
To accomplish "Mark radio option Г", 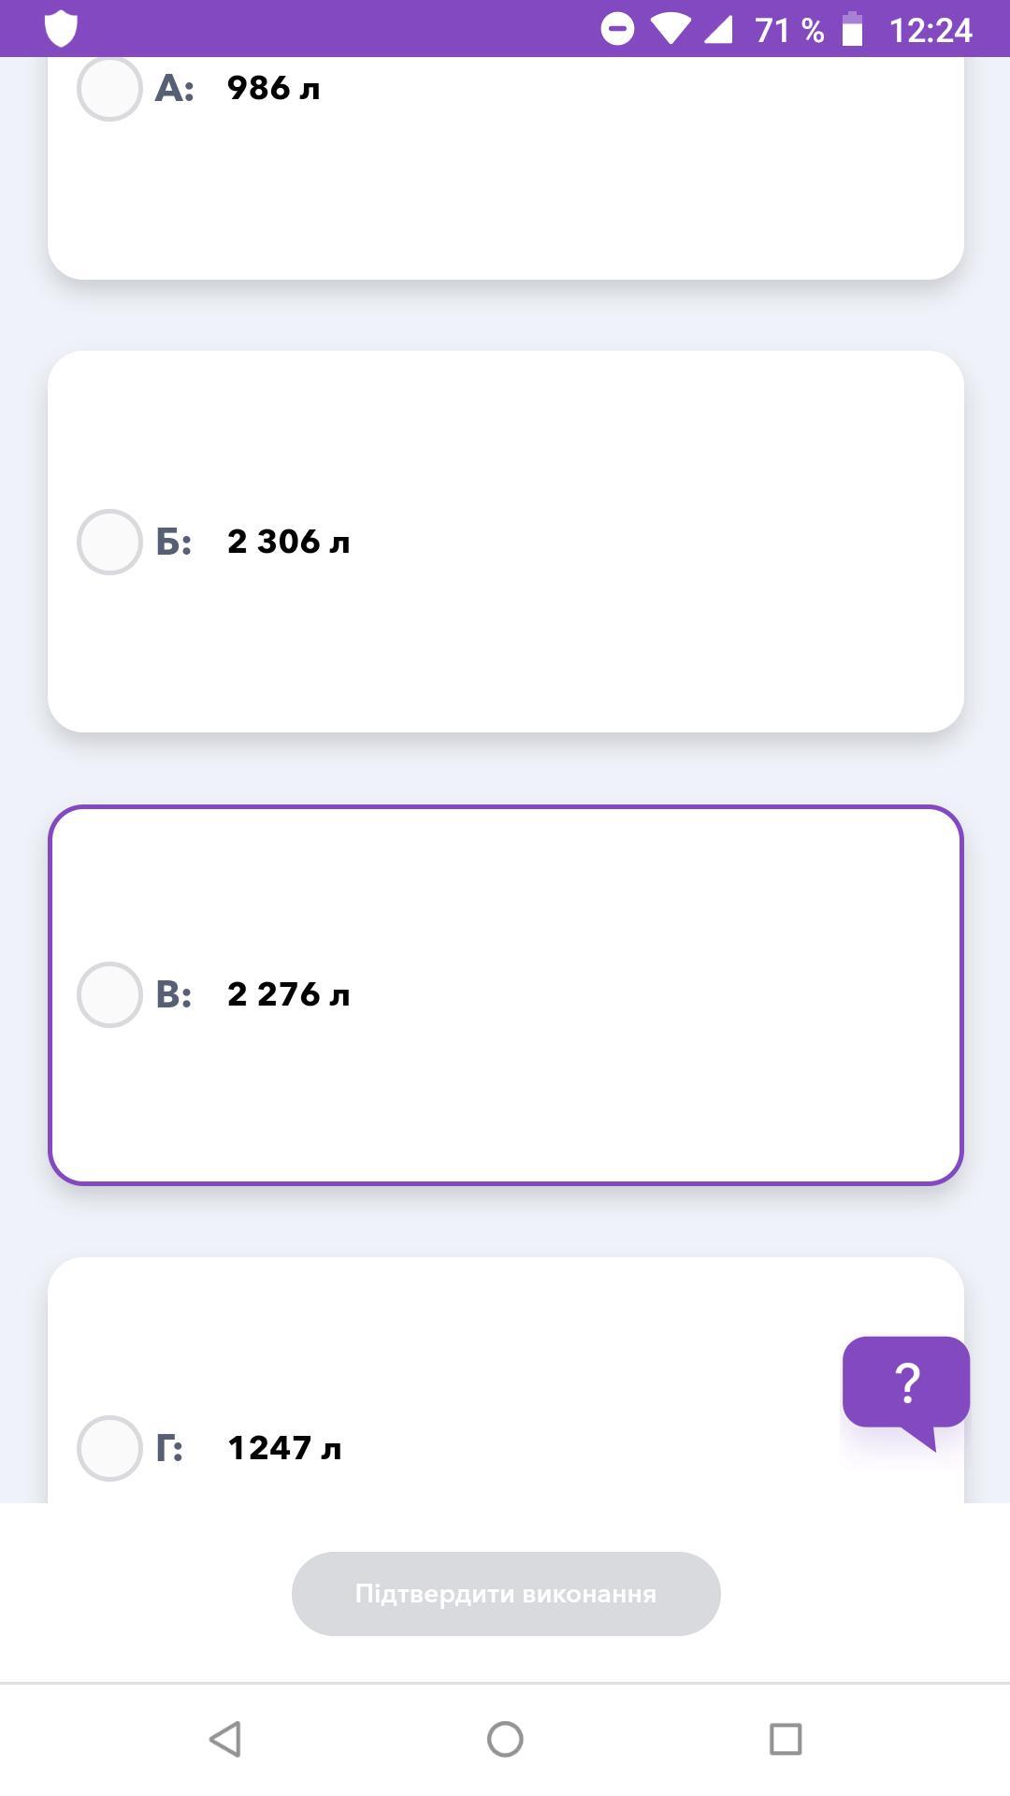I will point(109,1448).
